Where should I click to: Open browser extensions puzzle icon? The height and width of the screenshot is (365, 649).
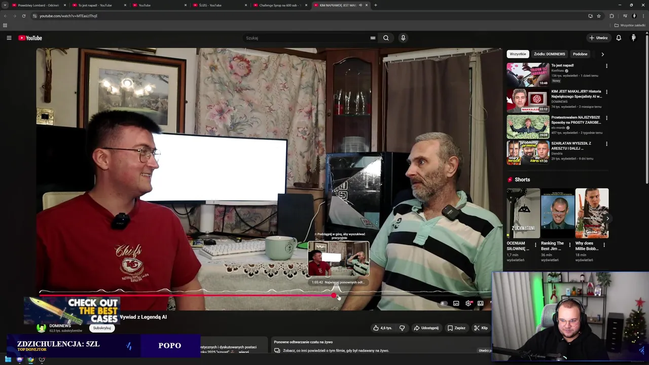611,16
